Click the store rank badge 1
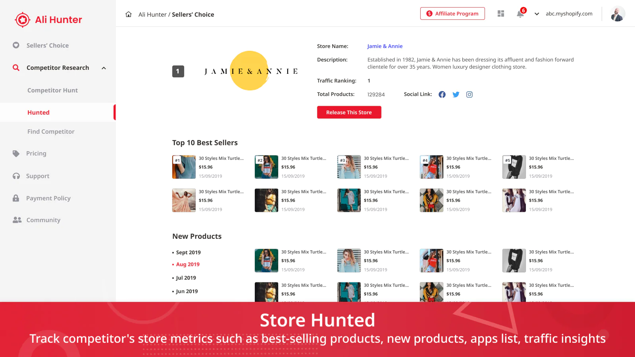The width and height of the screenshot is (635, 357). [x=178, y=71]
